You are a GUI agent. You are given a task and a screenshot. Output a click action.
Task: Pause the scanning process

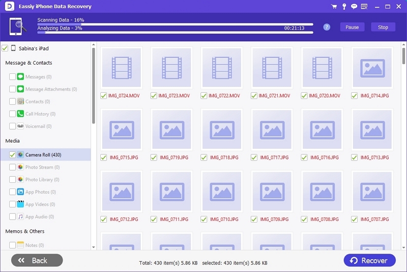[352, 28]
